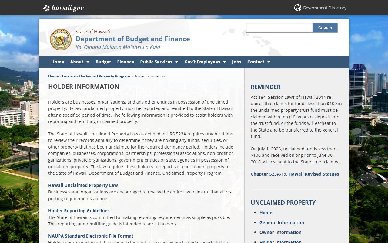Click the Hawaiian department name subtitle

118,47
